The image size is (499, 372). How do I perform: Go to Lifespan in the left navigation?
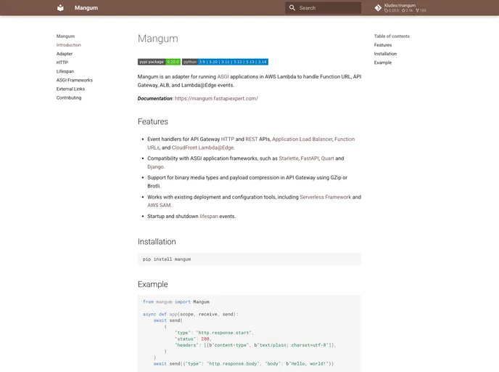click(x=65, y=71)
